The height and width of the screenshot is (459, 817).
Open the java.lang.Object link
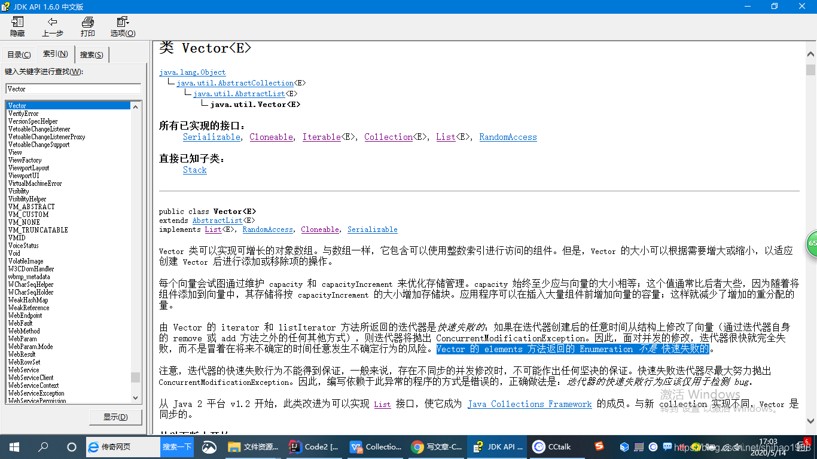tap(192, 72)
